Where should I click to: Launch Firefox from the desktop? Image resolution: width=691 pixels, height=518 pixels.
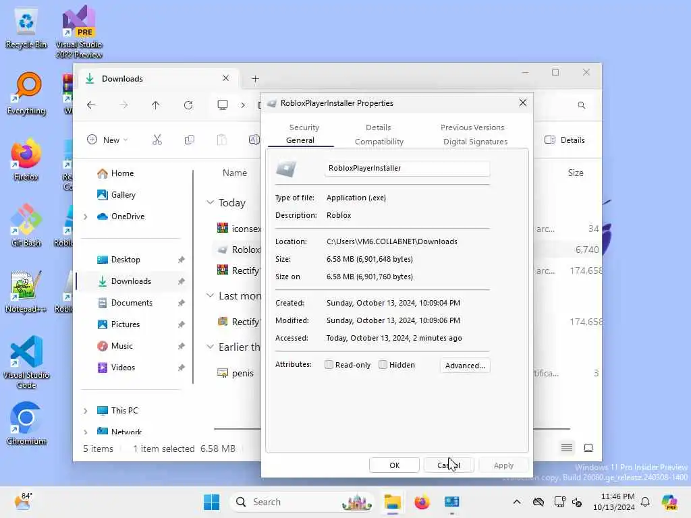26,160
